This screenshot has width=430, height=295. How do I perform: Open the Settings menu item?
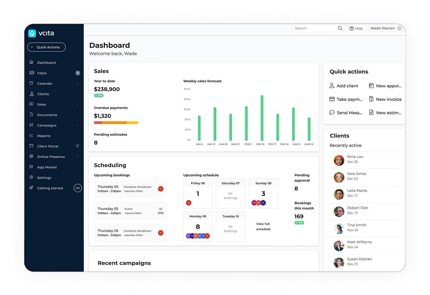click(x=44, y=178)
